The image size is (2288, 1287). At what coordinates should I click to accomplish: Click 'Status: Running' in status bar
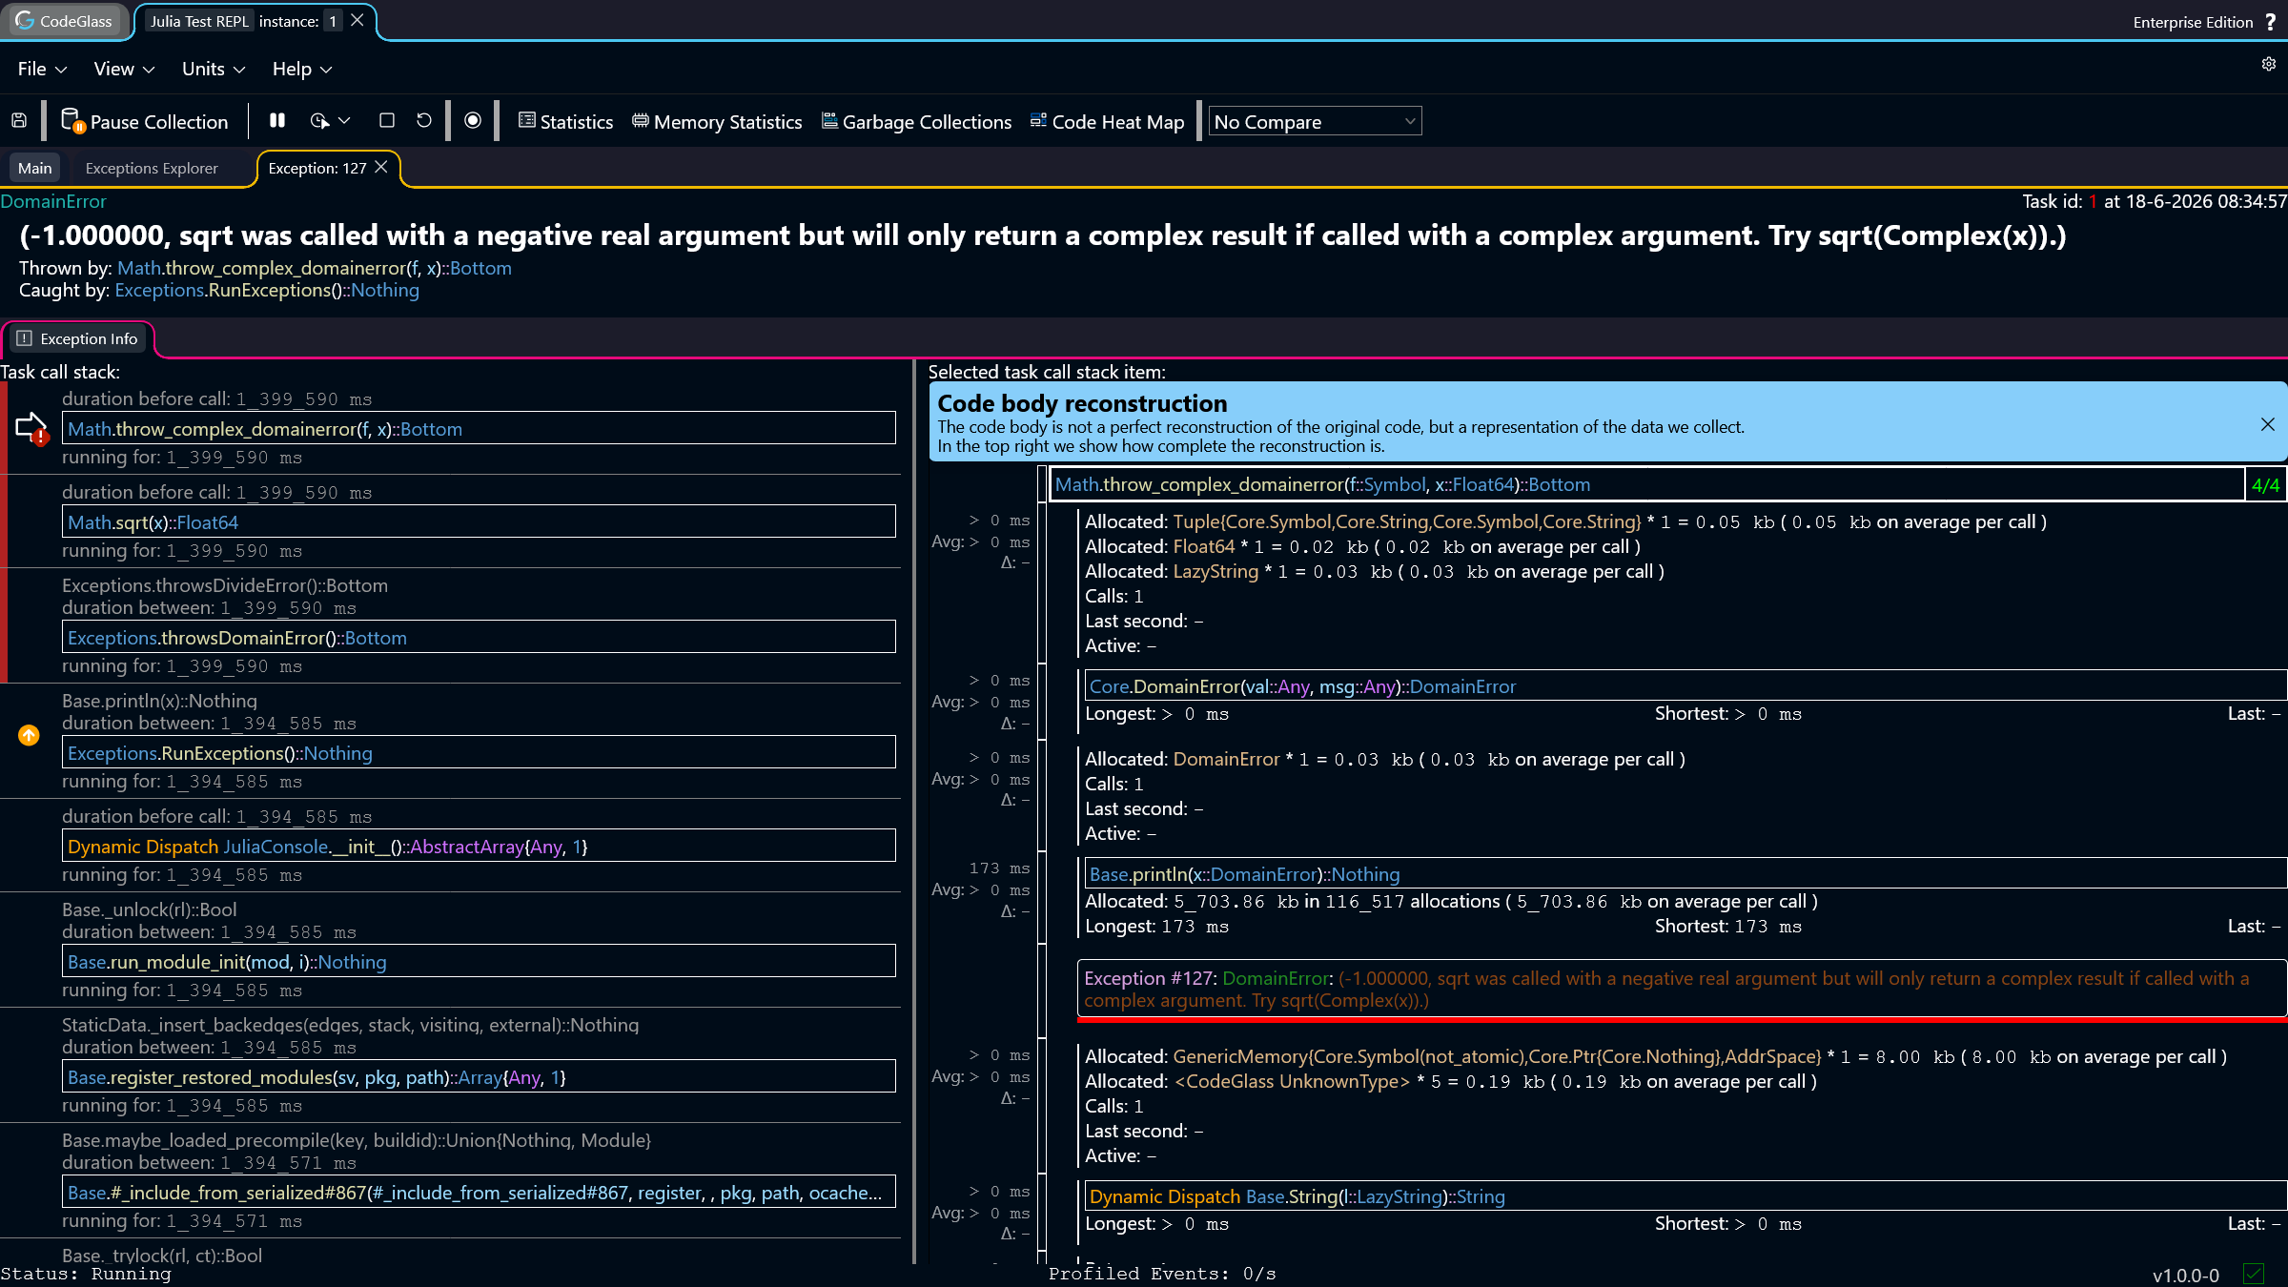coord(86,1274)
